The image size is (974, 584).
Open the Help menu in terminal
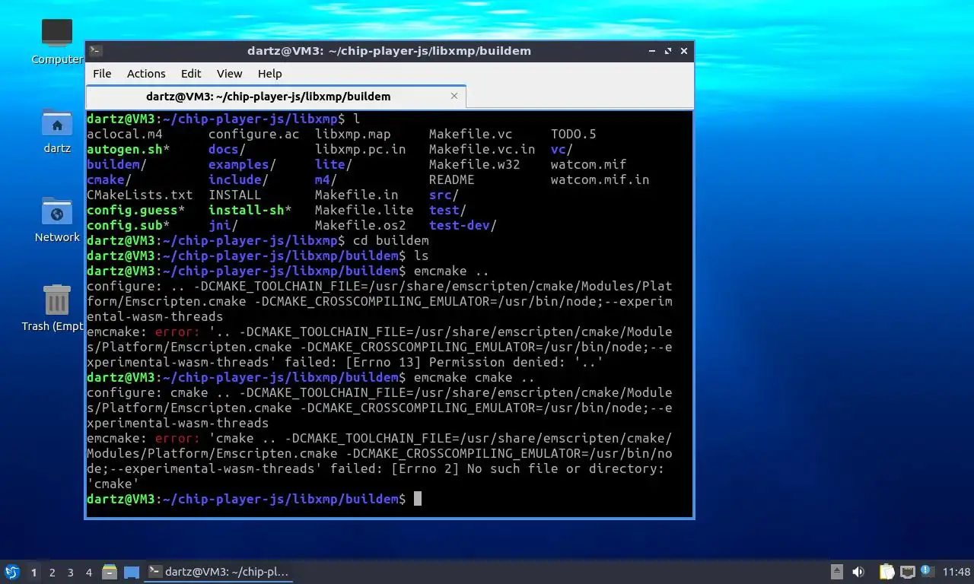coord(269,74)
